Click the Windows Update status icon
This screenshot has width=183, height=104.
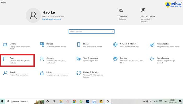coord(143,10)
